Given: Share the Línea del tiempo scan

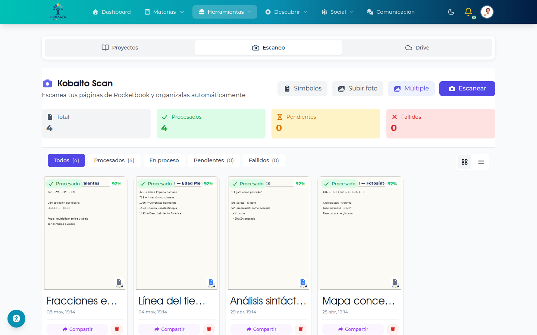Looking at the screenshot, I should coord(169,329).
